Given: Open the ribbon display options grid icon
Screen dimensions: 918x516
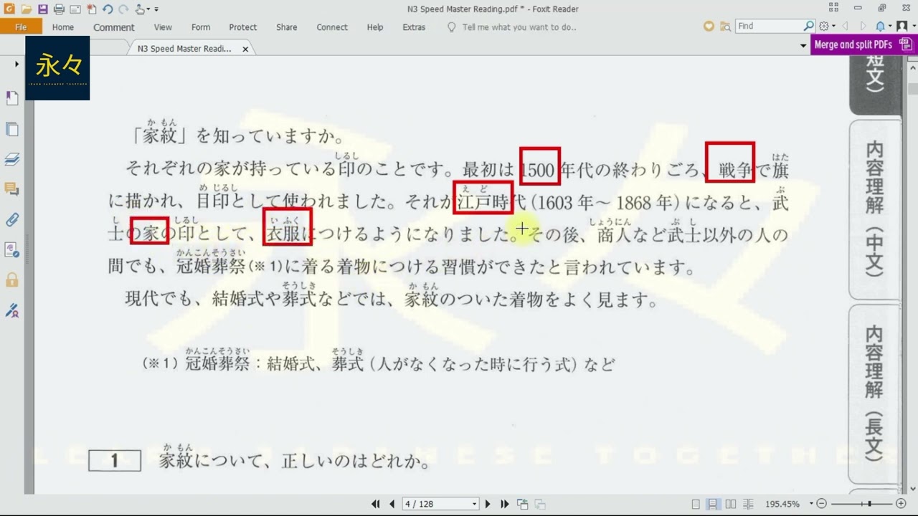Looking at the screenshot, I should pyautogui.click(x=833, y=8).
